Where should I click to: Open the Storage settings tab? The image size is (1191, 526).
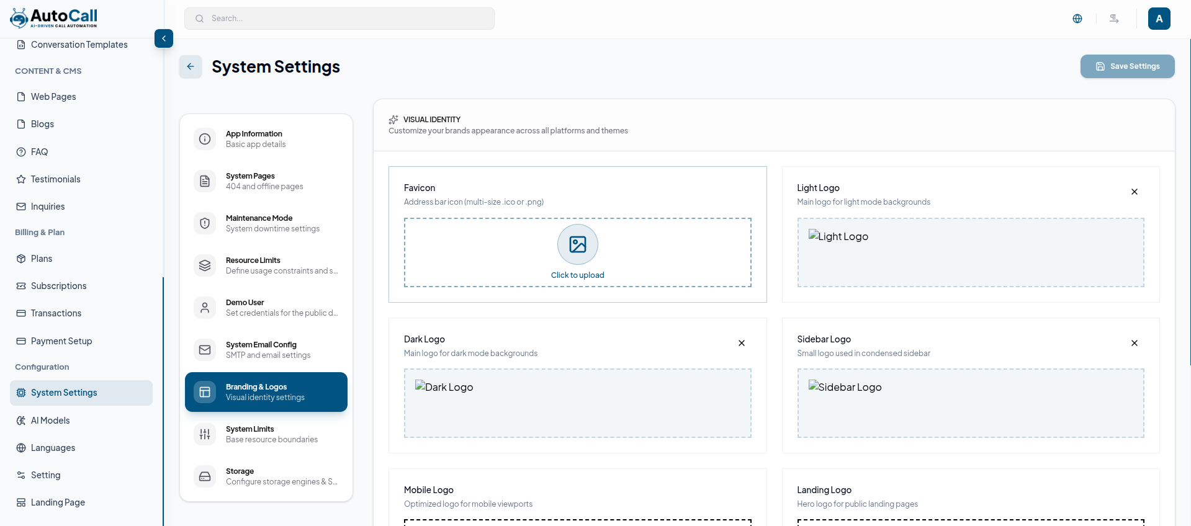click(266, 476)
